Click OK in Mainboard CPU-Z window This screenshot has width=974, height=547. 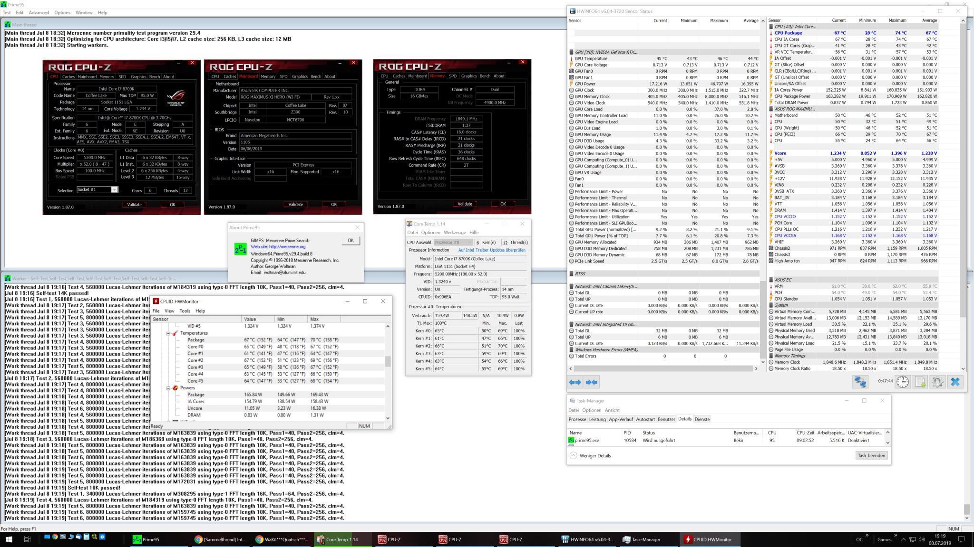point(333,205)
